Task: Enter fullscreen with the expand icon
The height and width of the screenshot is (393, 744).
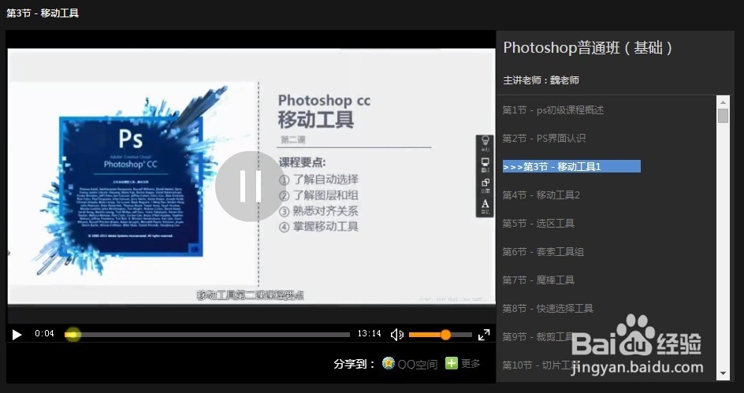Action: [484, 335]
